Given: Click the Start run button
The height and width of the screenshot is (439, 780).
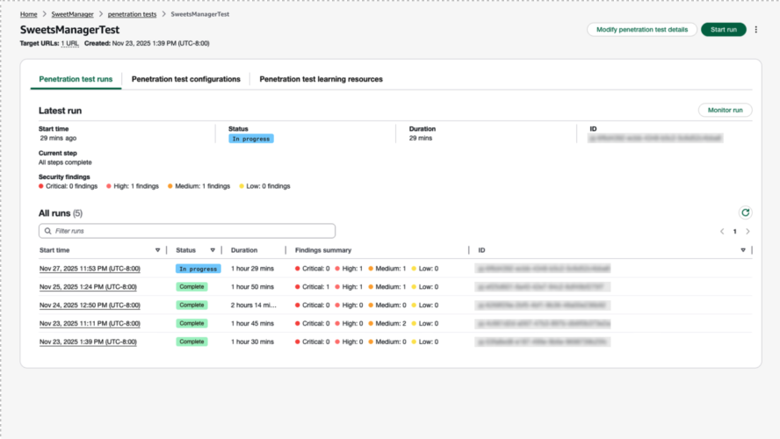Looking at the screenshot, I should click(x=723, y=30).
